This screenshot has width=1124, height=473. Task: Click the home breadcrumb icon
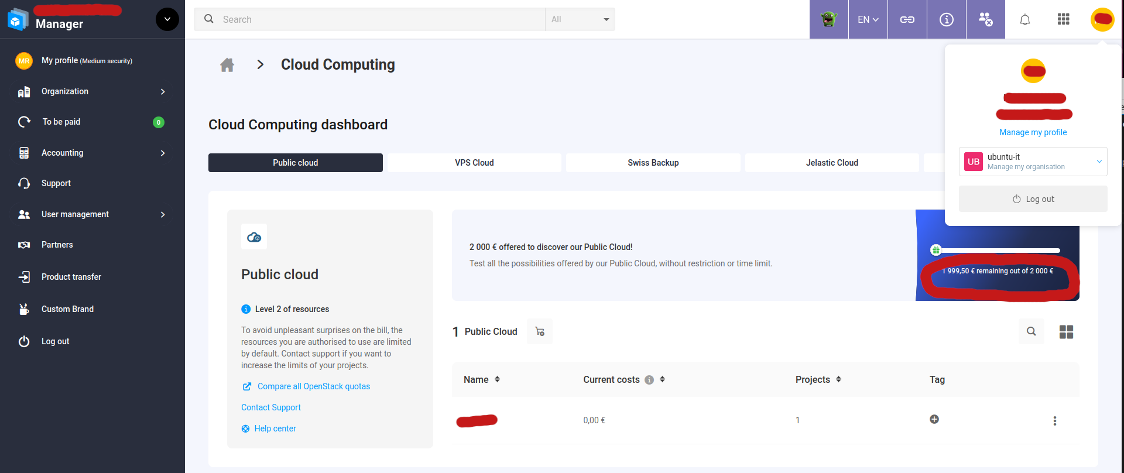tap(227, 65)
